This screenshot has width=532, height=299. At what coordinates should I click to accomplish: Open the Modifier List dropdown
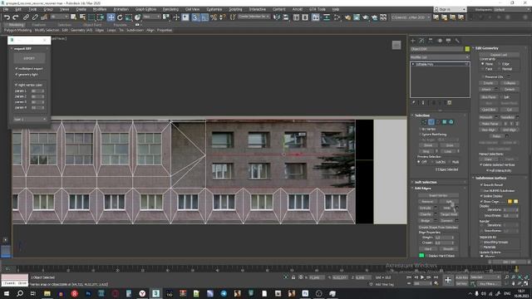(x=440, y=57)
